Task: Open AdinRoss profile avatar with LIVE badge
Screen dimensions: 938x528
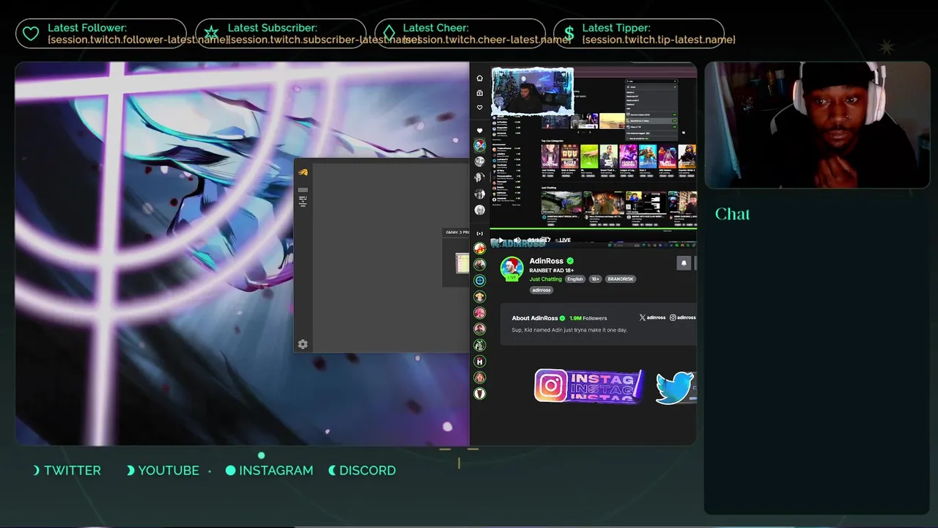Action: (x=512, y=268)
